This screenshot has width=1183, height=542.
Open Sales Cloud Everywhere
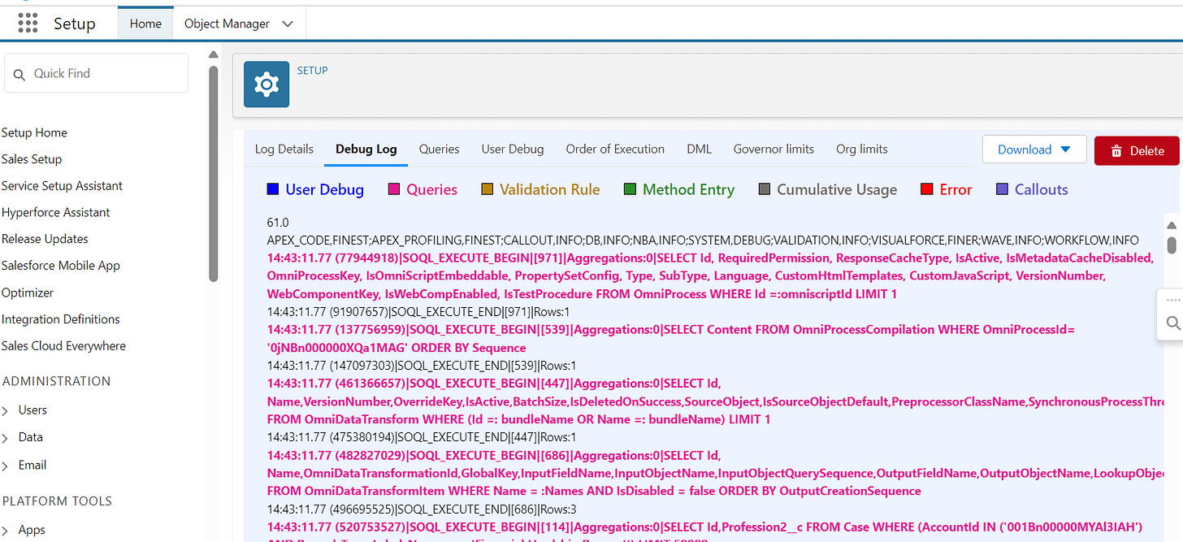tap(63, 346)
